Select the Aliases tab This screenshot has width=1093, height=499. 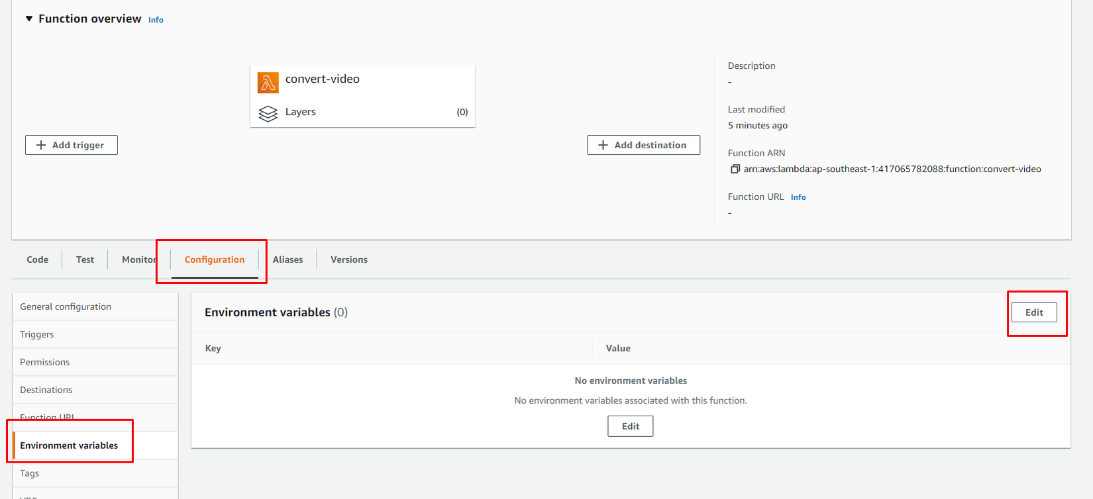coord(287,259)
